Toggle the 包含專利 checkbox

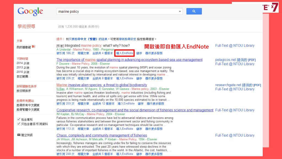pyautogui.click(x=18, y=119)
